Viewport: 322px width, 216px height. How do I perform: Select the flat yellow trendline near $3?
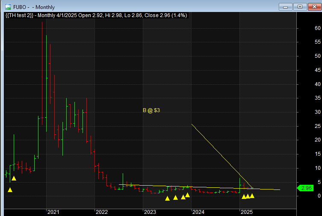coord(199,187)
